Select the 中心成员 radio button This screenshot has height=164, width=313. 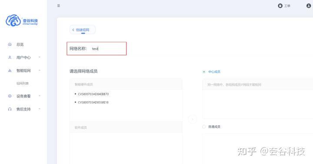point(204,72)
